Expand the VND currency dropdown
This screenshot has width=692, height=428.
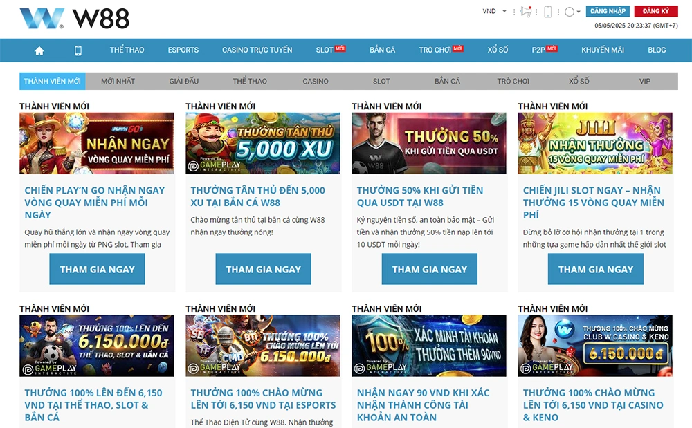pyautogui.click(x=494, y=11)
